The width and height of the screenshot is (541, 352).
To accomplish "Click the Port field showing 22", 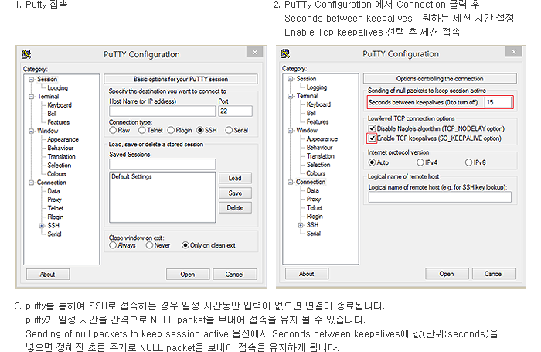I will (x=235, y=111).
